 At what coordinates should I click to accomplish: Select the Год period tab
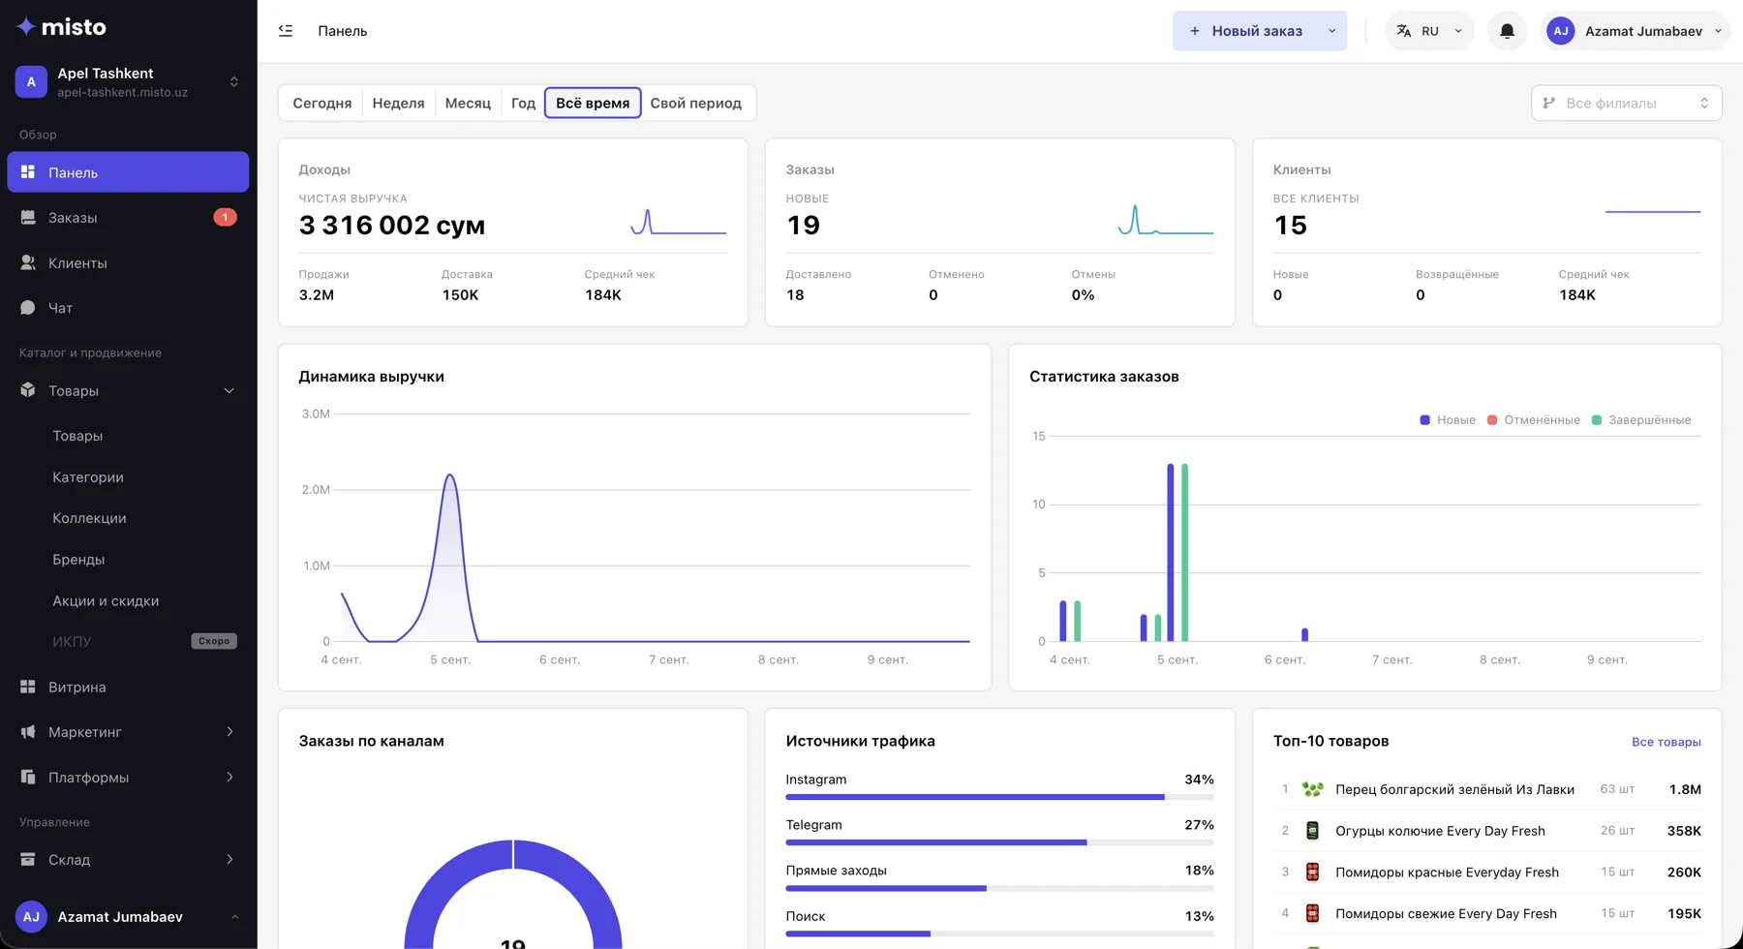(523, 103)
